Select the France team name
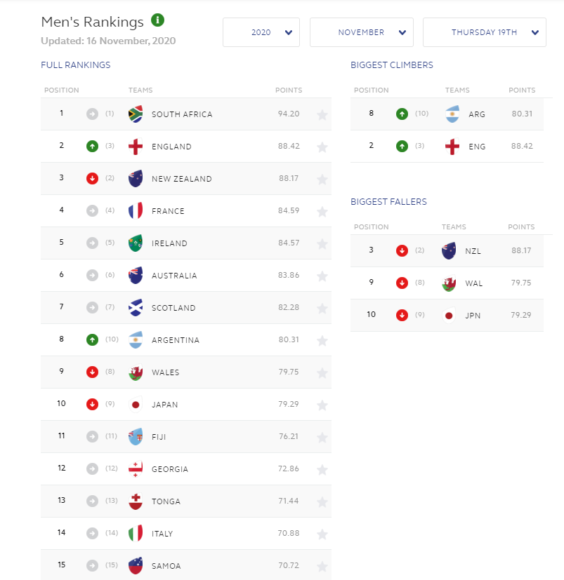 (168, 211)
